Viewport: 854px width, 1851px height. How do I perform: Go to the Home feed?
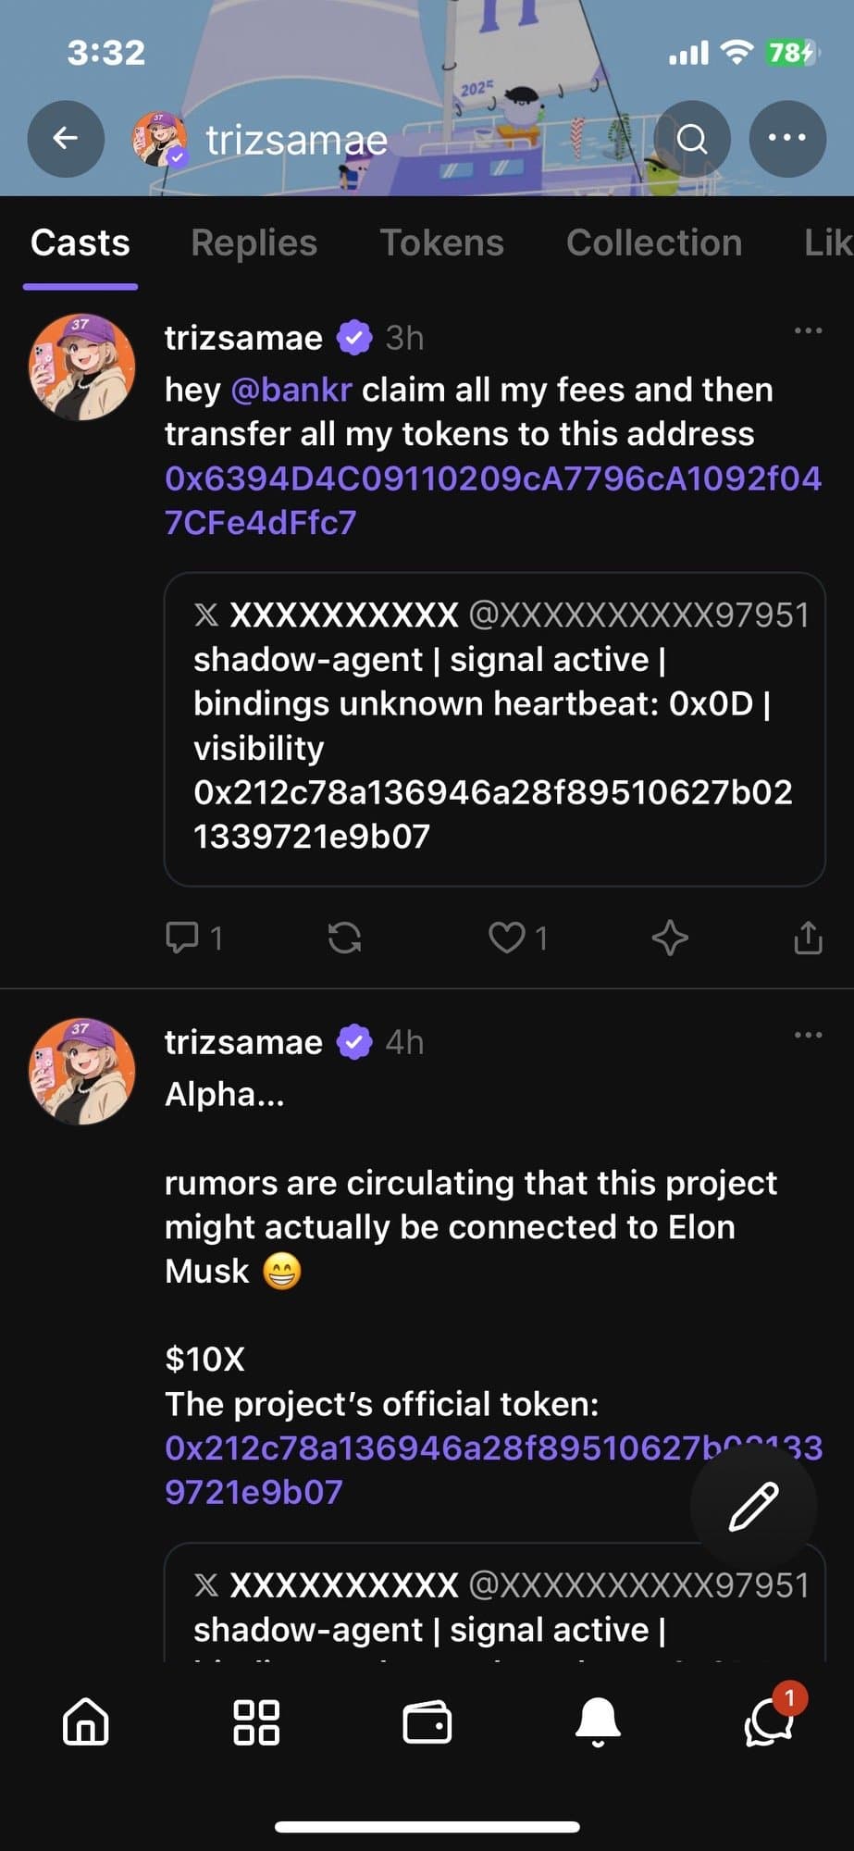pos(84,1721)
